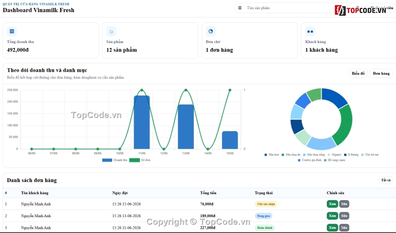
Task: Click the date 15:26 13-06-2026
Action: [x=126, y=216]
